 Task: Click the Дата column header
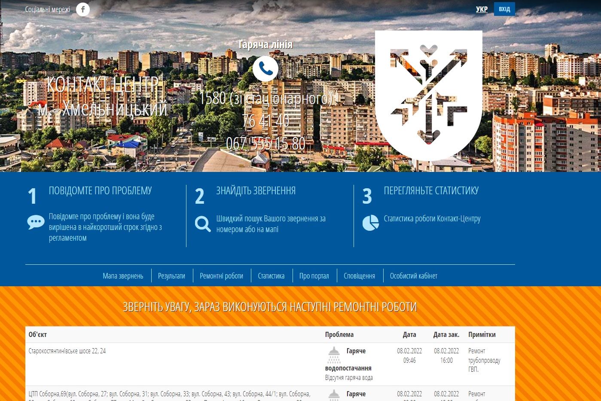(x=409, y=334)
